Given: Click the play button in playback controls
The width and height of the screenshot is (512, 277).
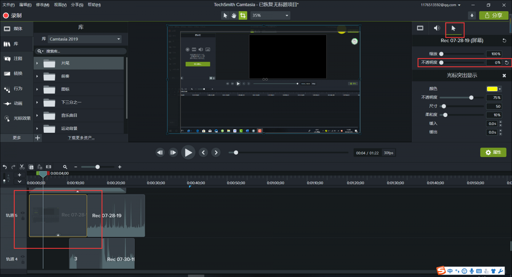Looking at the screenshot, I should (x=188, y=153).
